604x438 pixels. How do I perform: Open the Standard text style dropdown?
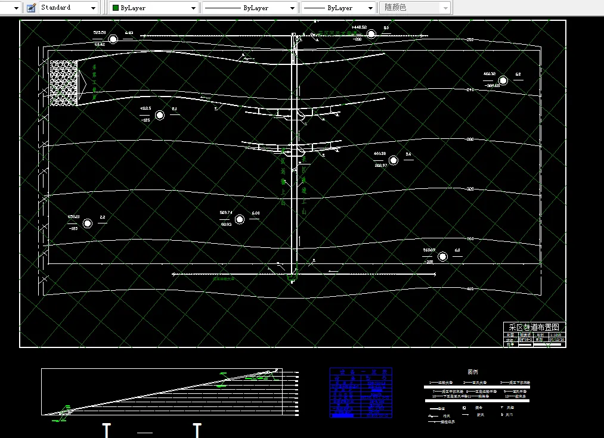pyautogui.click(x=68, y=8)
